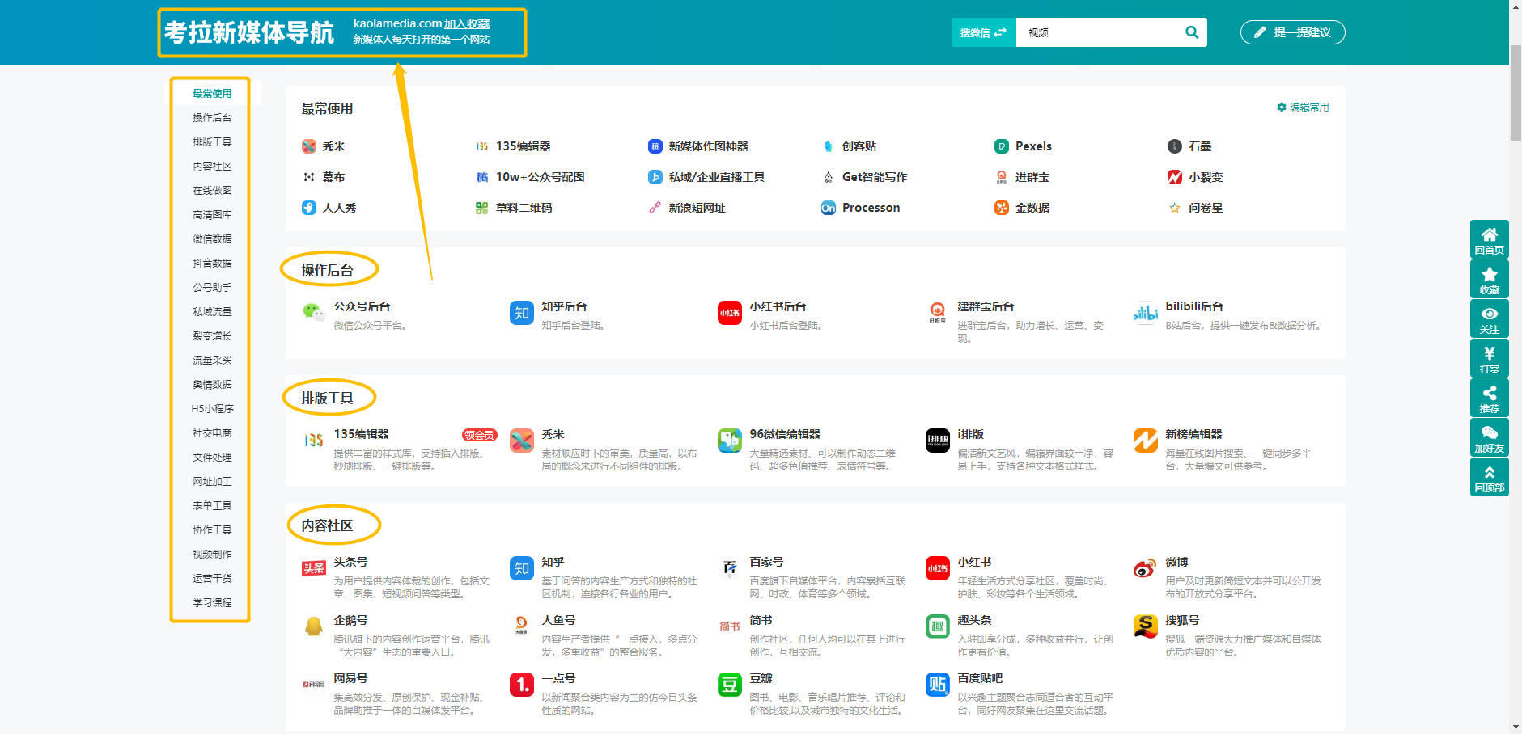This screenshot has height=734, width=1522.
Task: Click the 企鹅号 penguin icon
Action: [314, 626]
